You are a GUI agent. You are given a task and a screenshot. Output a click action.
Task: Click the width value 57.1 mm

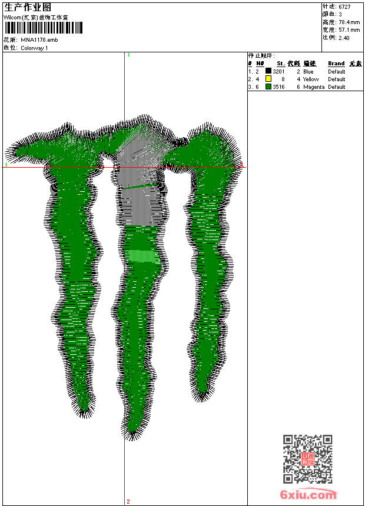(x=349, y=30)
